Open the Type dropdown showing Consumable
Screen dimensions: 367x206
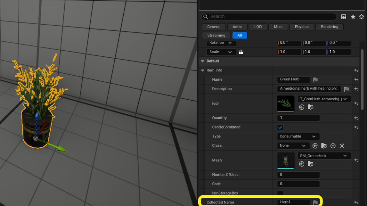point(298,136)
